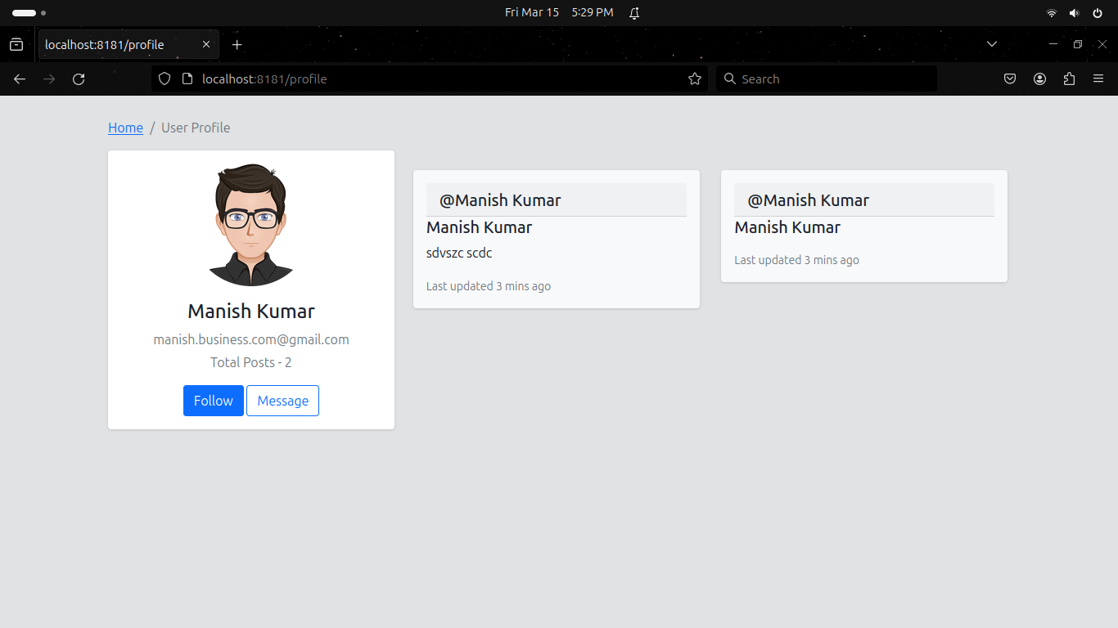Send a Message to Manish Kumar
The image size is (1118, 628).
282,401
